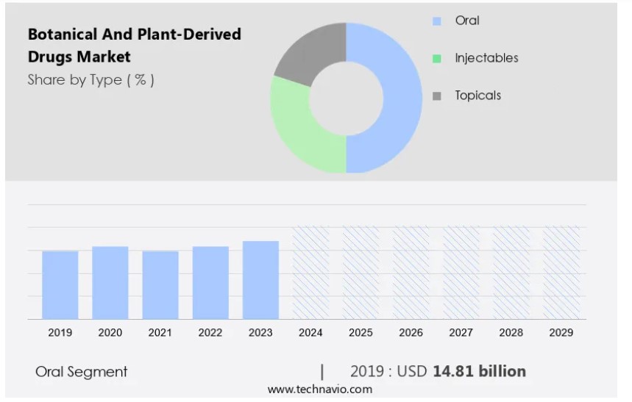Select the 2022 bar

[210, 283]
